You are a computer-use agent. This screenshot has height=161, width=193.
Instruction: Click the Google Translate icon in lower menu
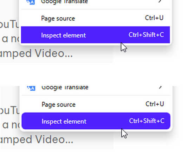click(x=31, y=88)
